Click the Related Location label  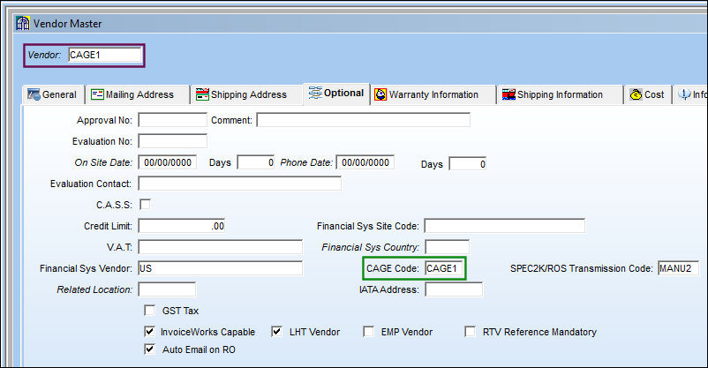pyautogui.click(x=94, y=289)
